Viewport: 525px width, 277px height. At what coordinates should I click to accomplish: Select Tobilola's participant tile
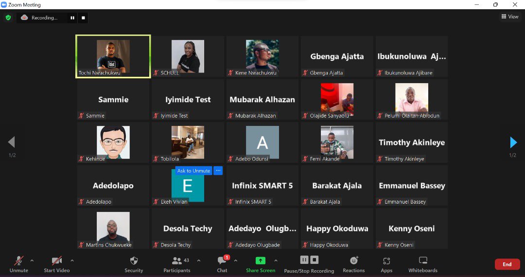(x=188, y=142)
